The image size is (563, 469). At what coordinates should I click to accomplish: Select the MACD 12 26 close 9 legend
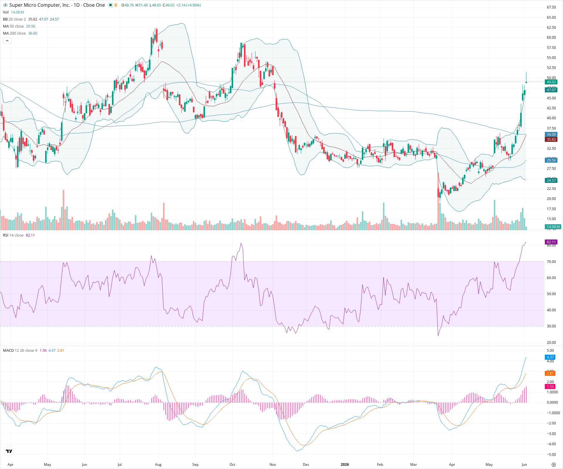tap(20, 350)
